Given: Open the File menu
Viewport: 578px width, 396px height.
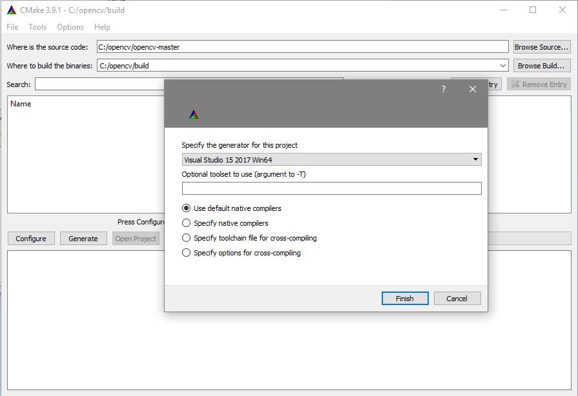Looking at the screenshot, I should 12,27.
